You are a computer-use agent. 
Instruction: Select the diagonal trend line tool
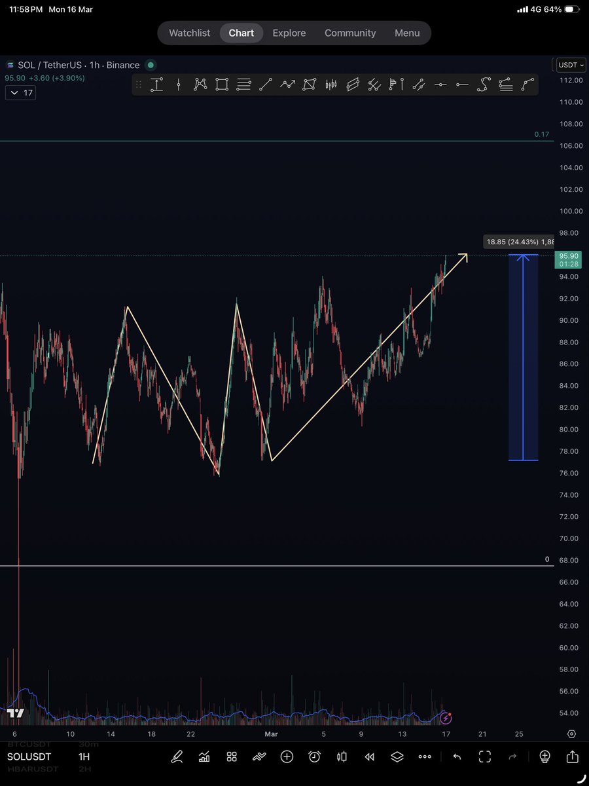click(265, 84)
